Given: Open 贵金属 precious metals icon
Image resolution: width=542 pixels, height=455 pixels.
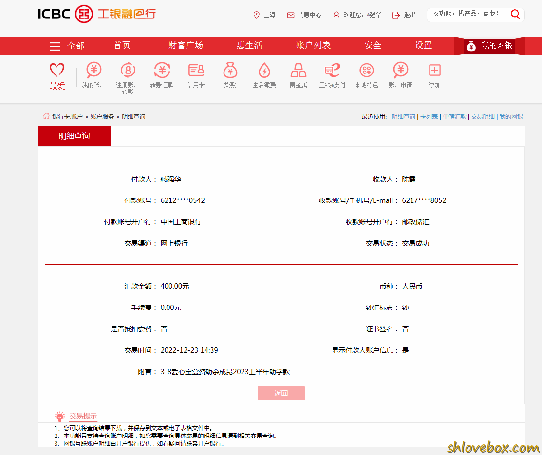Looking at the screenshot, I should click(298, 70).
